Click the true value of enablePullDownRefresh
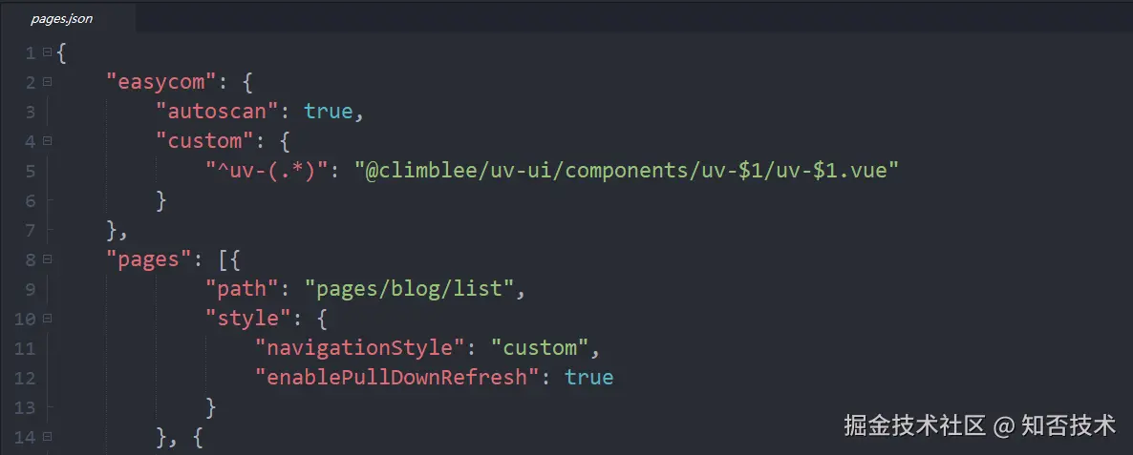Screen dimensions: 1133x455 click(588, 377)
